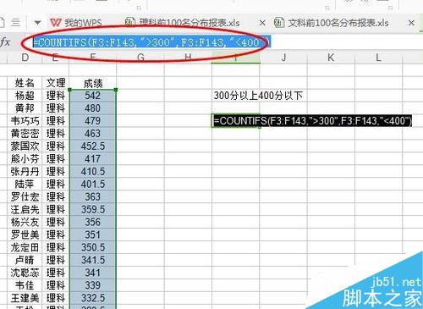
Task: Select column L header
Action: click(x=378, y=58)
